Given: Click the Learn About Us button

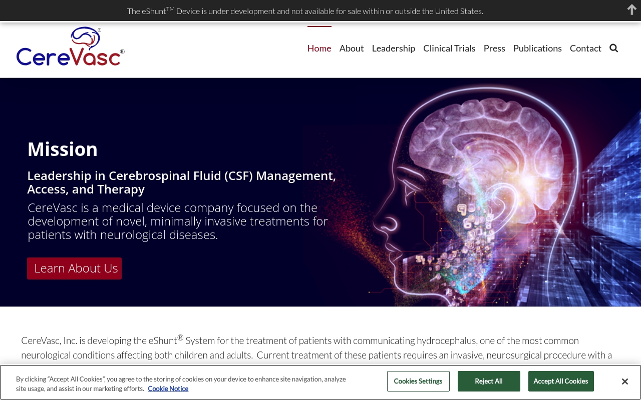Looking at the screenshot, I should 75,268.
